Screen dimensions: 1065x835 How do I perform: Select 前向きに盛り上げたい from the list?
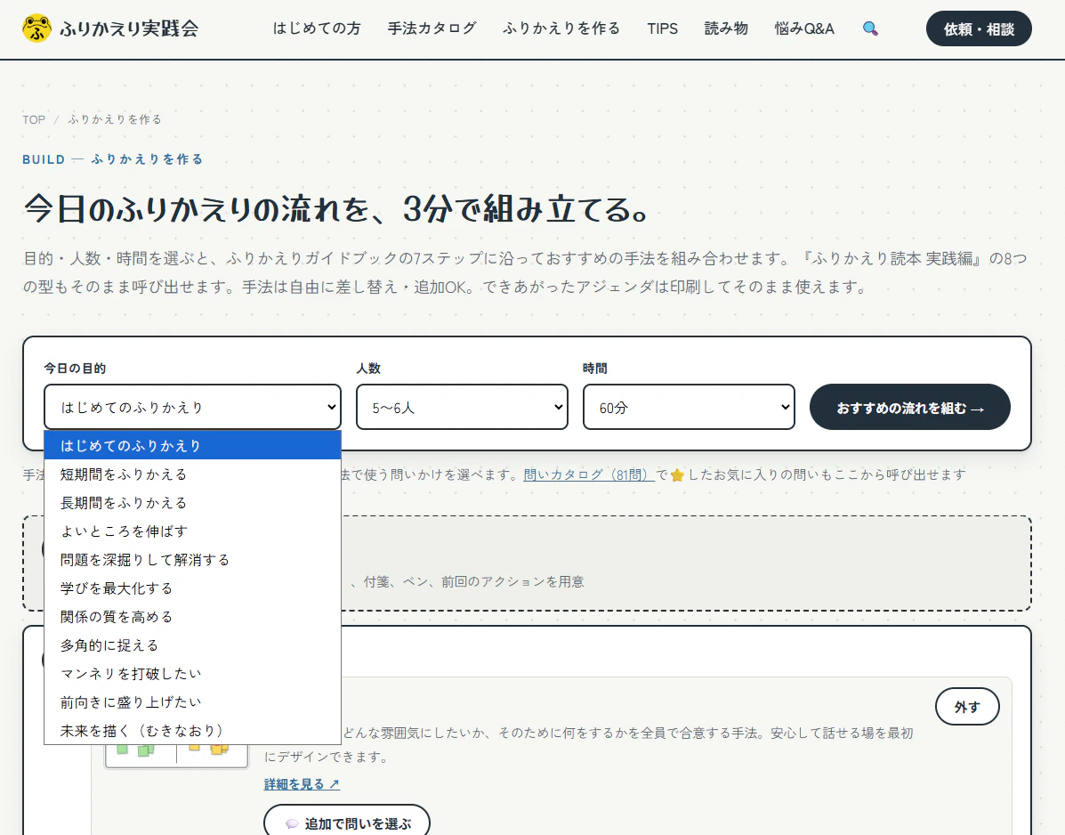(192, 702)
